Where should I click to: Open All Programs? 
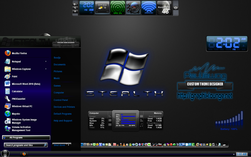pos(26,137)
